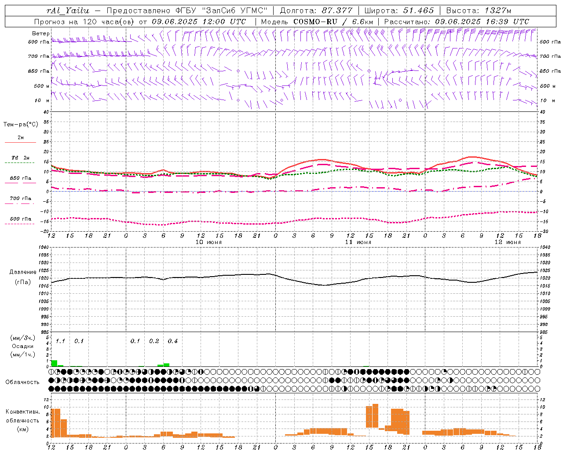Select the elevation text Высота: 1327м
The height and width of the screenshot is (451, 563).
(479, 11)
